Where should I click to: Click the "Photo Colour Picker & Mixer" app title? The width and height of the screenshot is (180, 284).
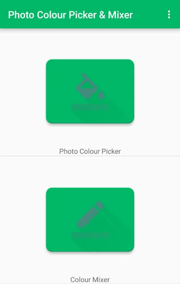point(70,15)
